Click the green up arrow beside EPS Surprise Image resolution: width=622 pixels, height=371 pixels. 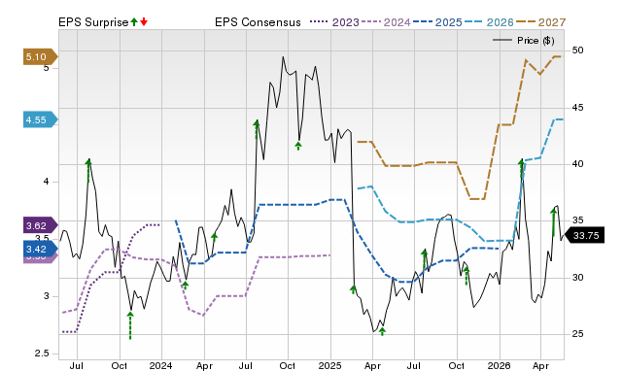tap(134, 22)
